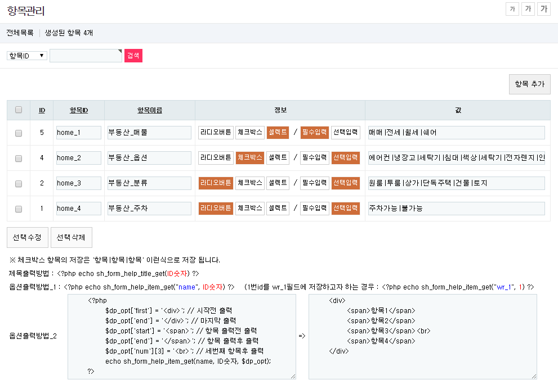Click the search text input next to 항목ID

pos(86,56)
